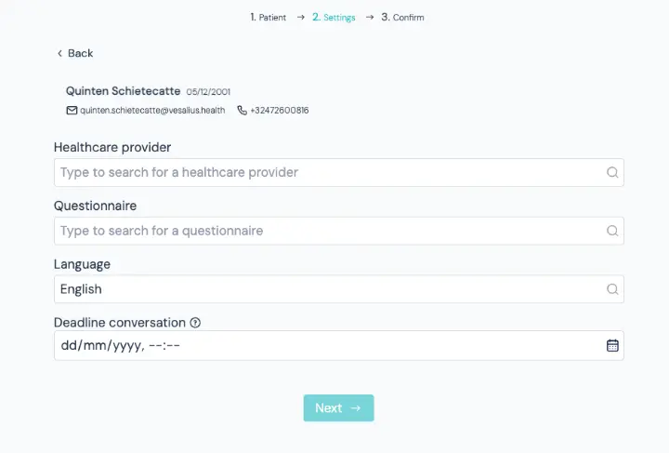The image size is (669, 453).
Task: Open the Language dropdown showing English
Action: point(339,289)
